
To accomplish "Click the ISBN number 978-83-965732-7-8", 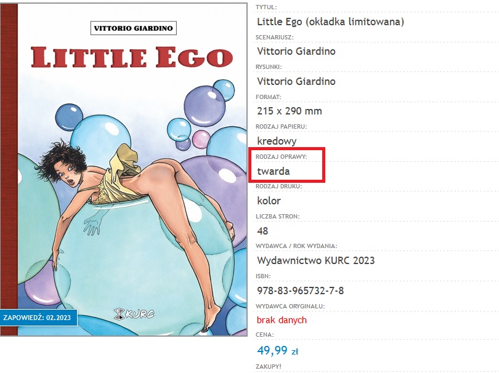I will coord(300,291).
